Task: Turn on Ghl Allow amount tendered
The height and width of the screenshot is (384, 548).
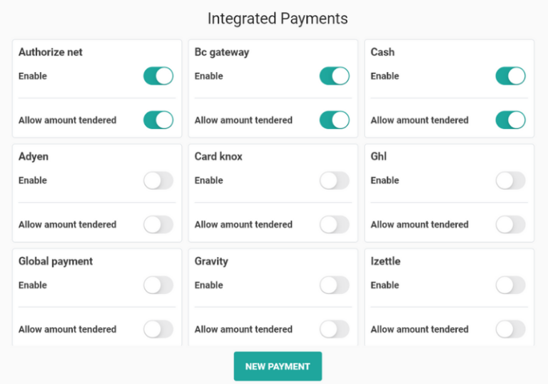Action: 510,224
